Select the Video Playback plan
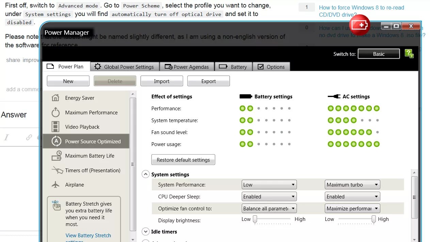The image size is (430, 242). coord(86,127)
